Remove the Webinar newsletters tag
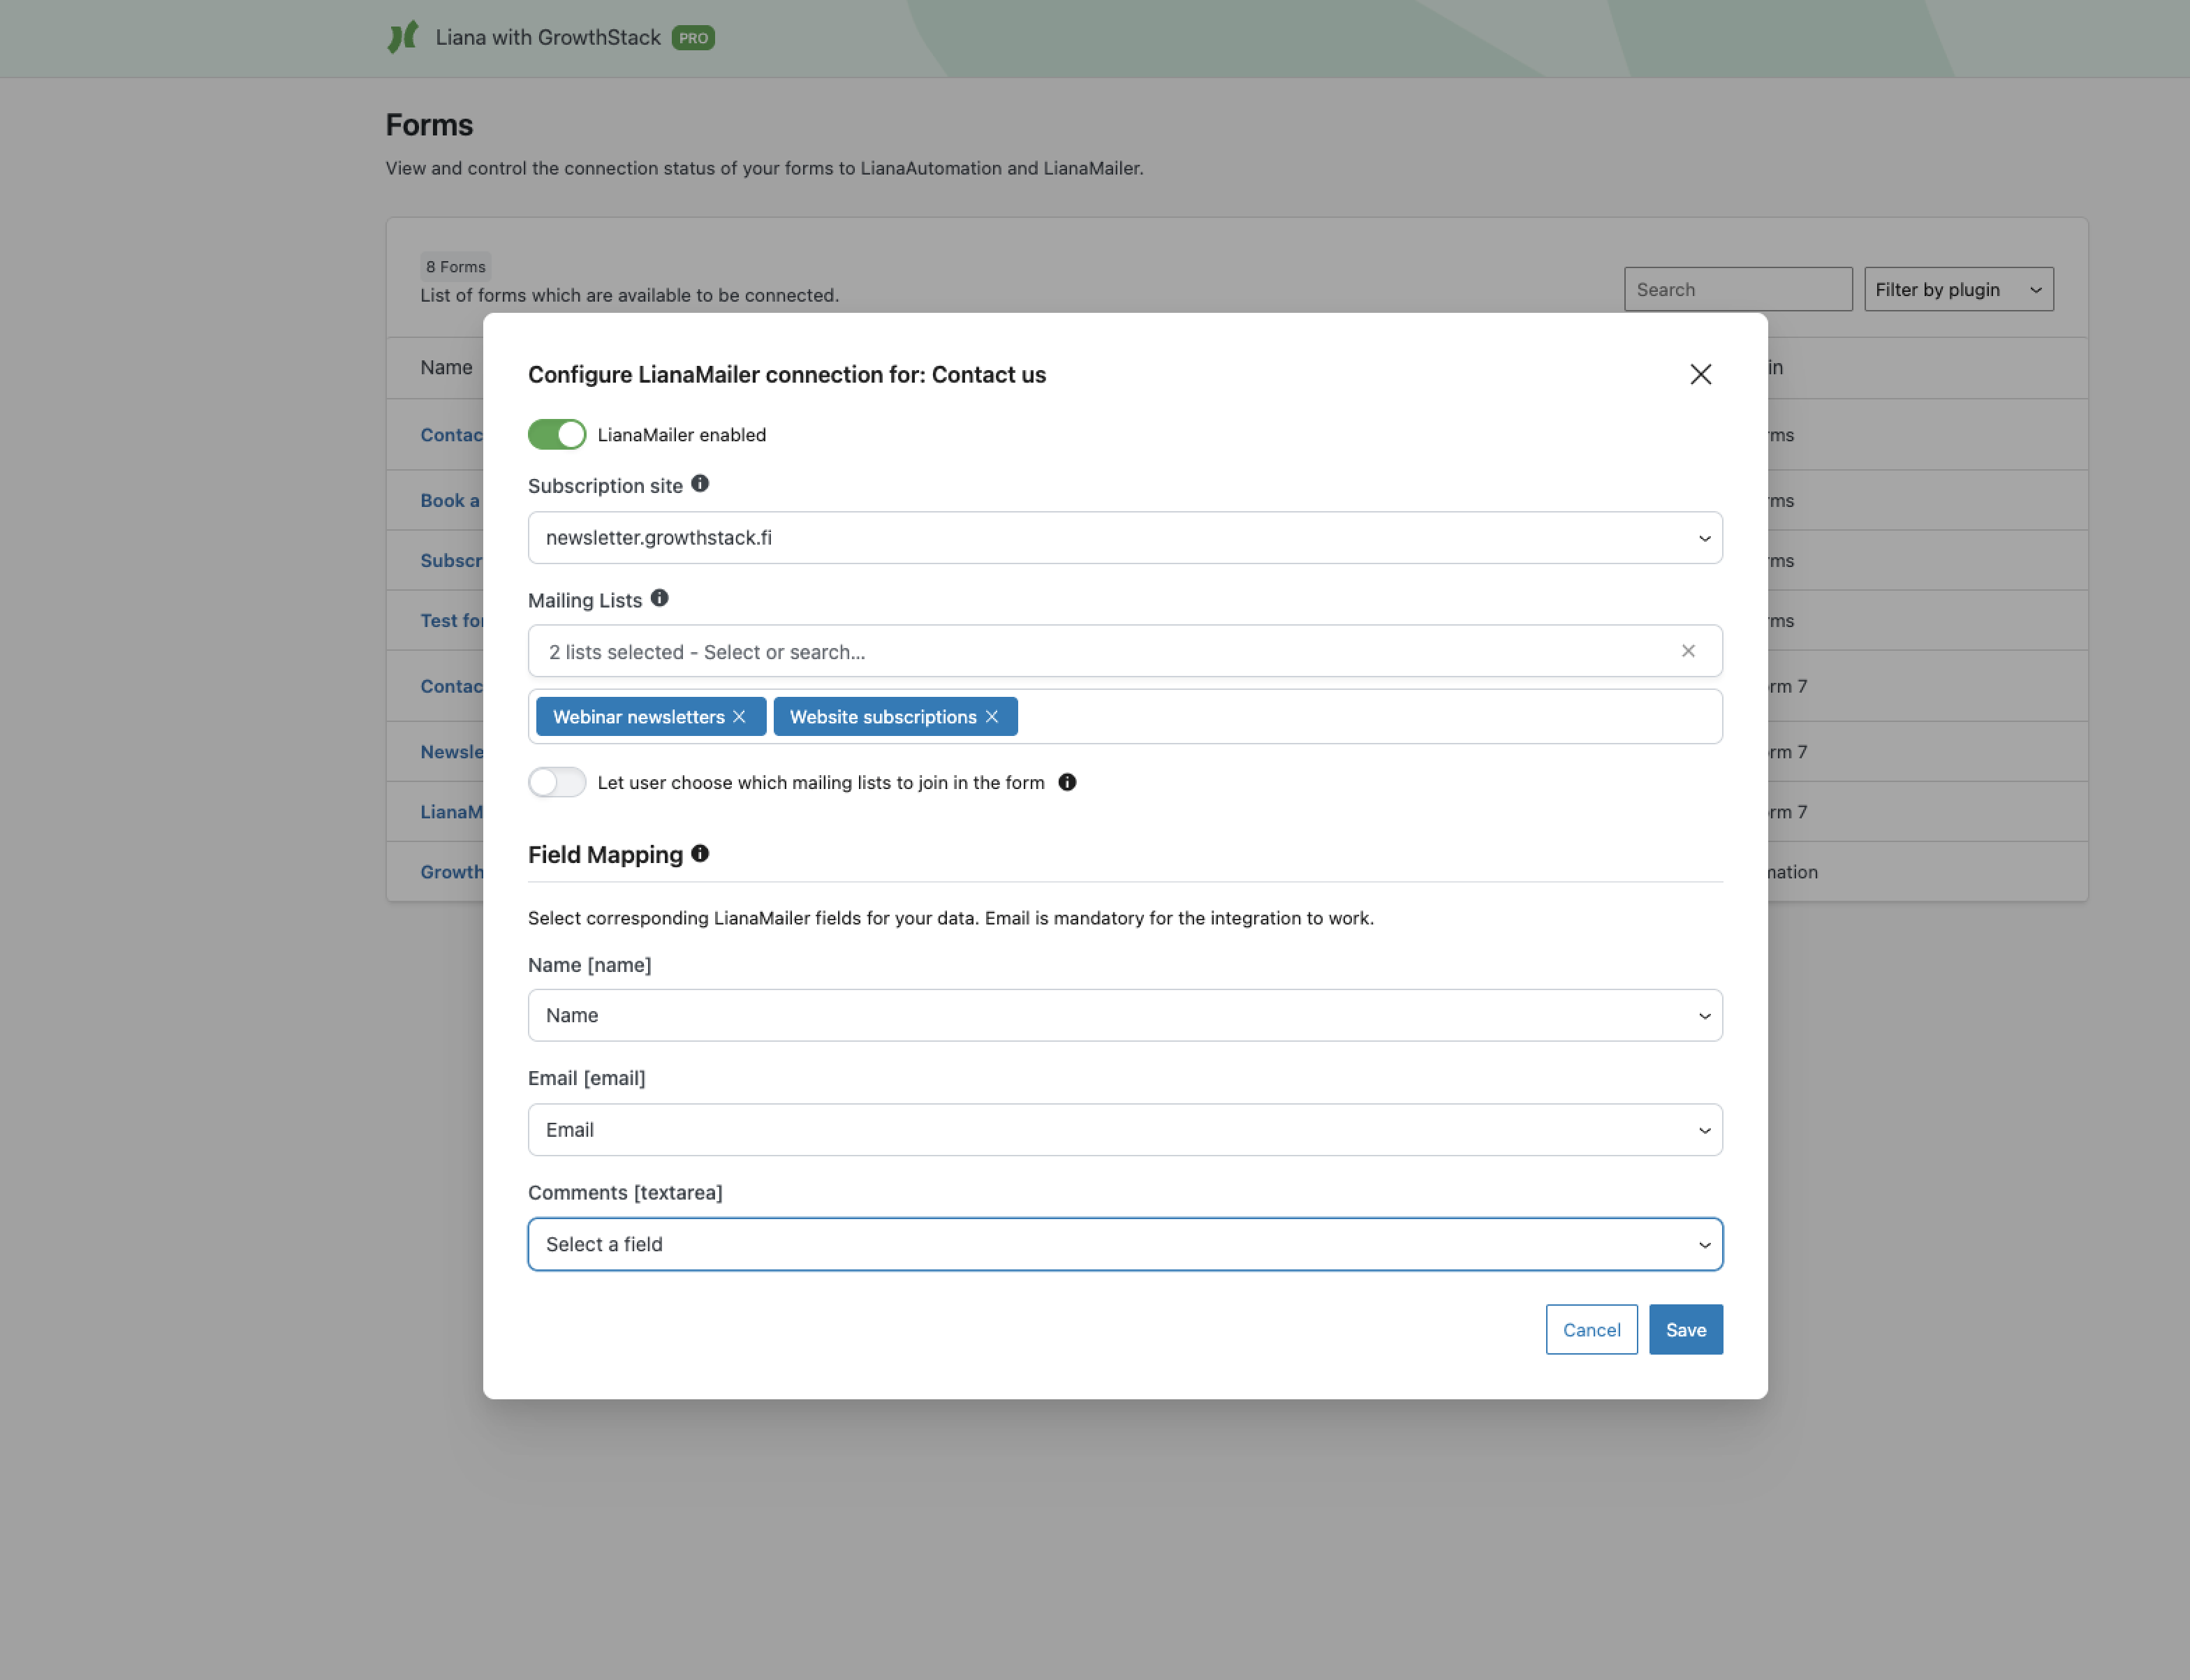2190x1680 pixels. point(739,717)
